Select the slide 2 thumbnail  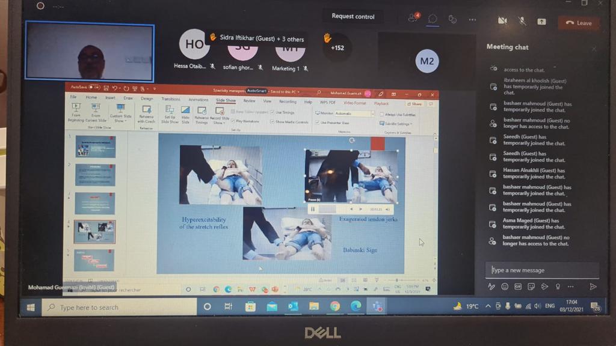click(95, 175)
